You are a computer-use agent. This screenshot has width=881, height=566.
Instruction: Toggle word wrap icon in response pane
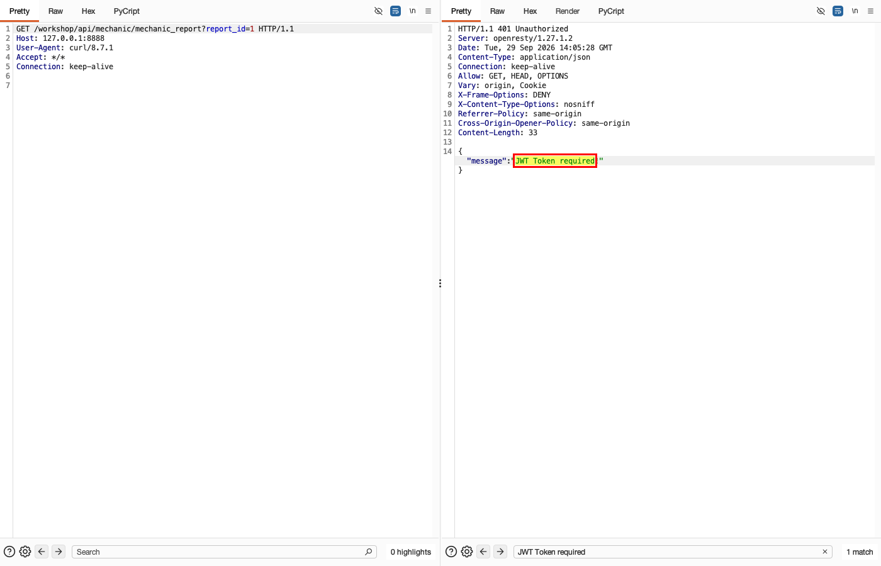pyautogui.click(x=838, y=11)
